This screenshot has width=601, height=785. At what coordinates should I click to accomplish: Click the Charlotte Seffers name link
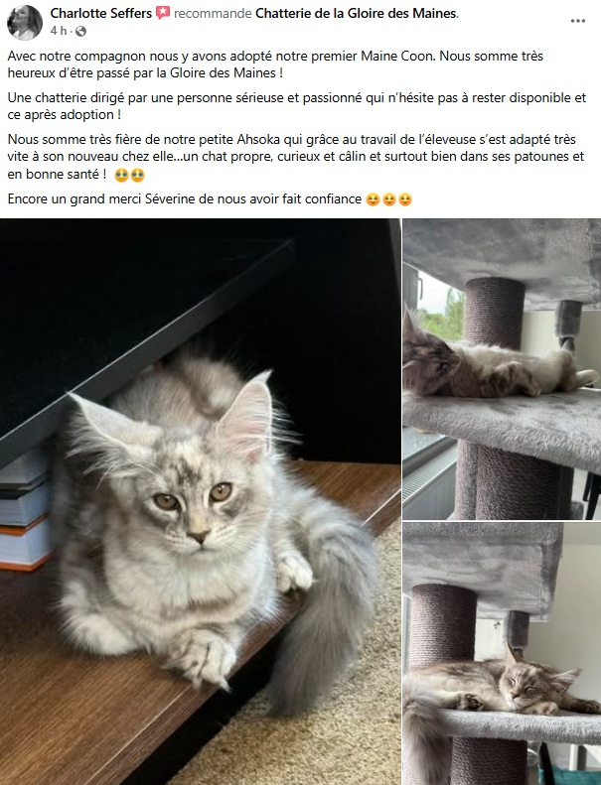100,14
